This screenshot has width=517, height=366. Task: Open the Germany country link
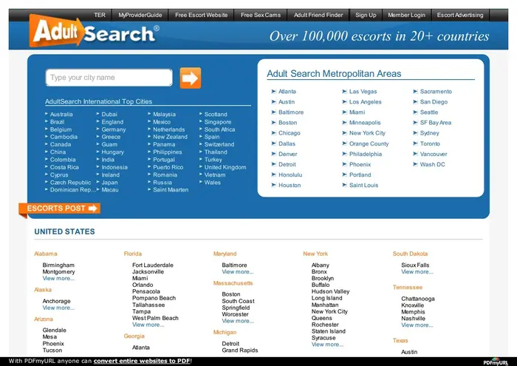point(114,129)
